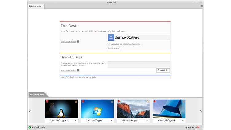231x130 pixels.
Task: Favorite demo-03@ad with its star icon
Action: pyautogui.click(x=112, y=101)
